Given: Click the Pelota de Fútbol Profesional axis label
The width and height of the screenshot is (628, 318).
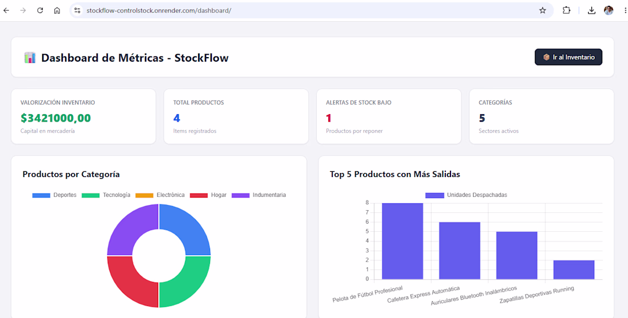Looking at the screenshot, I should click(368, 295).
